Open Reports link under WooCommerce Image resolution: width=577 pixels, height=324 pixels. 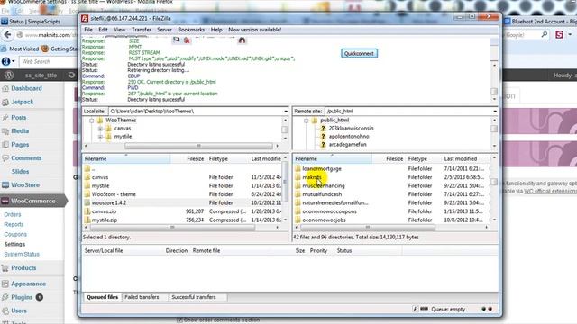click(14, 224)
